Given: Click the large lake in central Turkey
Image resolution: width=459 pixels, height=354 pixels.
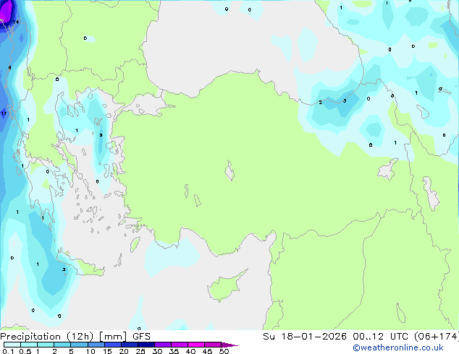Looking at the screenshot, I should 230,170.
